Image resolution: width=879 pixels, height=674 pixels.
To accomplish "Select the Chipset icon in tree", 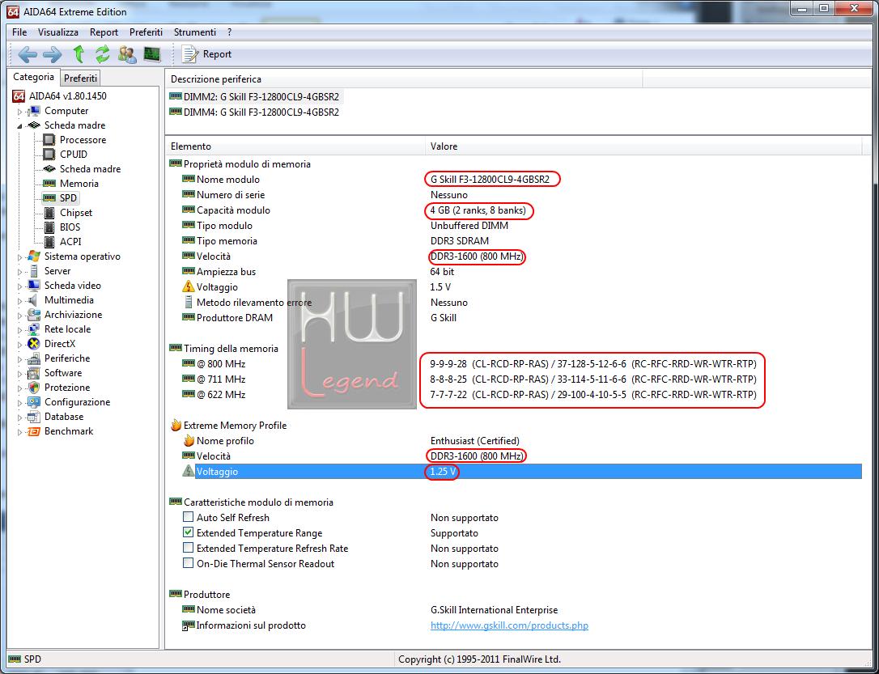I will 49,212.
